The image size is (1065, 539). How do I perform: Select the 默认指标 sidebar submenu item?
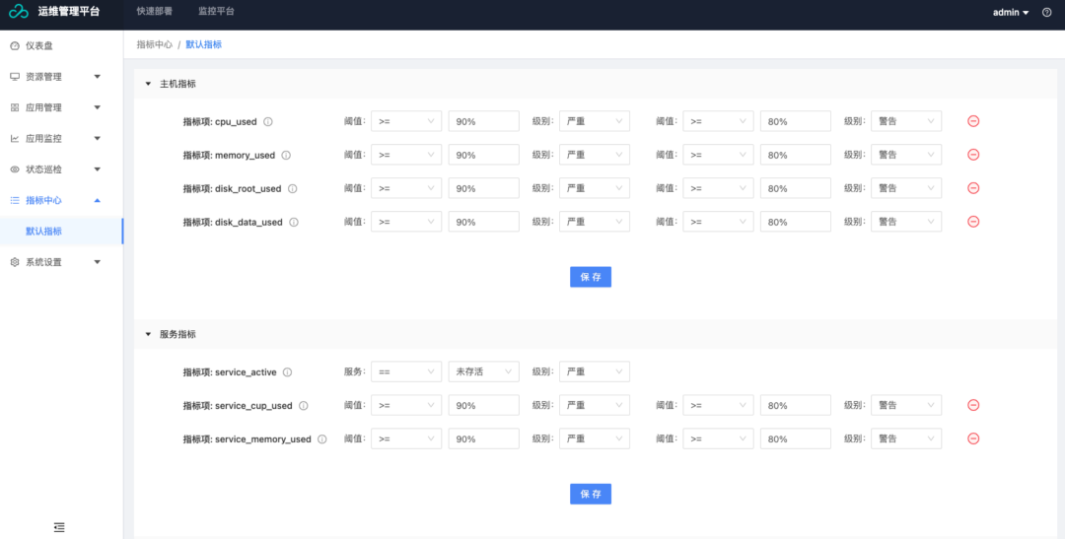[x=62, y=232]
